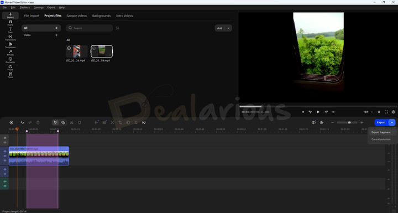398x213 pixels.
Task: Collapse the Export options arrow
Action: pyautogui.click(x=392, y=122)
